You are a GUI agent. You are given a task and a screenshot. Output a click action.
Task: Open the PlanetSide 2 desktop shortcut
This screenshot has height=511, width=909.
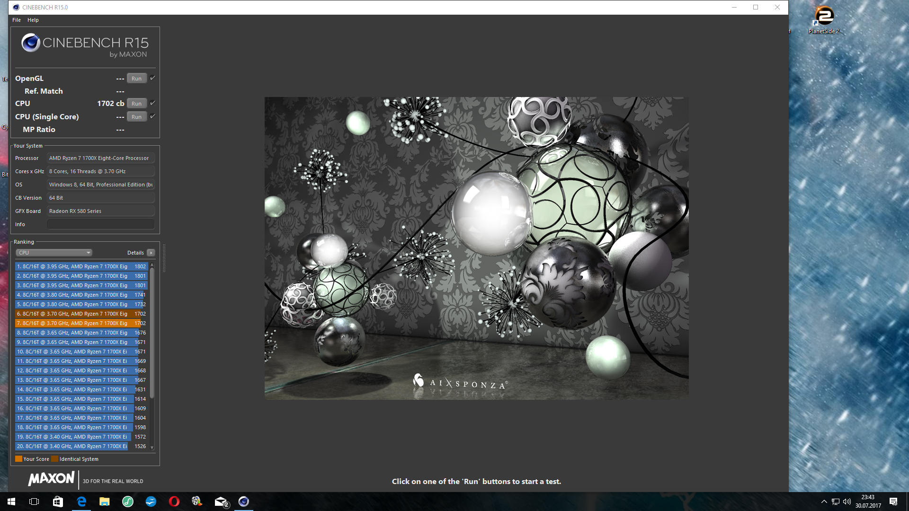click(824, 19)
